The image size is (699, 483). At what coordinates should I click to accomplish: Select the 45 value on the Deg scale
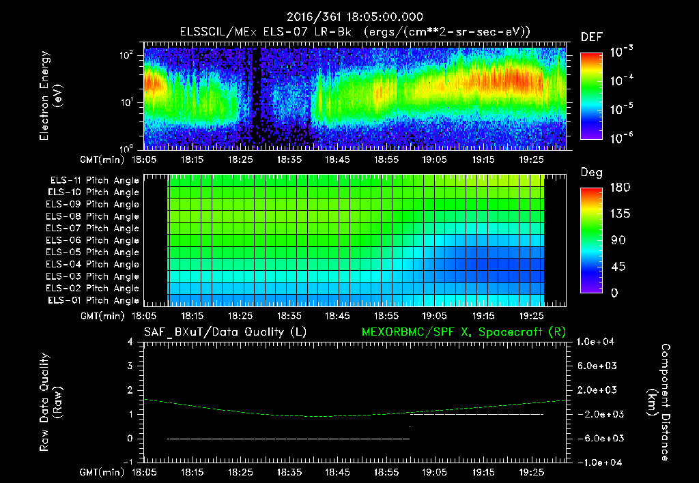tap(618, 267)
